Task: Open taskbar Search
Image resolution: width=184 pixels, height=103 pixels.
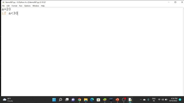Action: tap(60, 100)
